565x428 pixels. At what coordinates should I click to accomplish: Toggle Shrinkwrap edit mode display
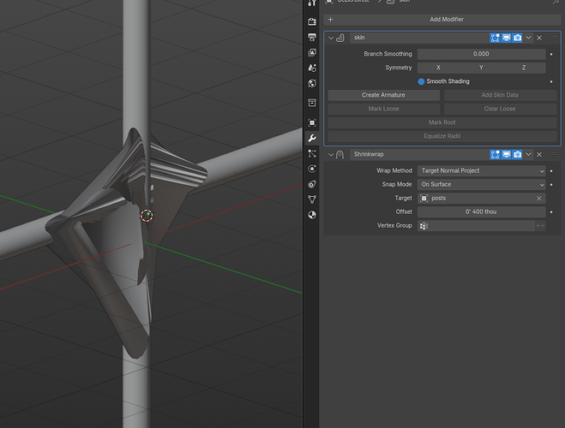pyautogui.click(x=495, y=155)
